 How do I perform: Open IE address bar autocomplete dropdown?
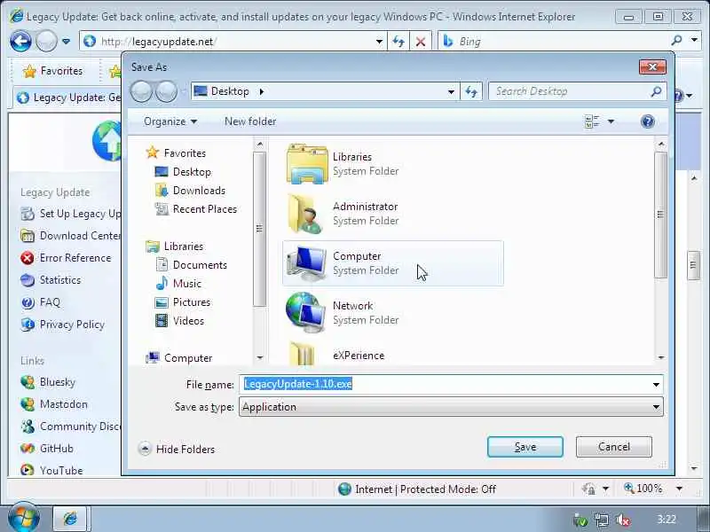(379, 42)
